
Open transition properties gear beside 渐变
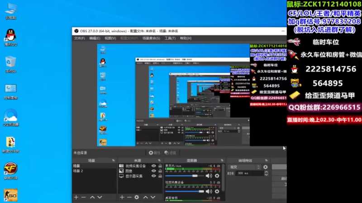[x=266, y=167]
